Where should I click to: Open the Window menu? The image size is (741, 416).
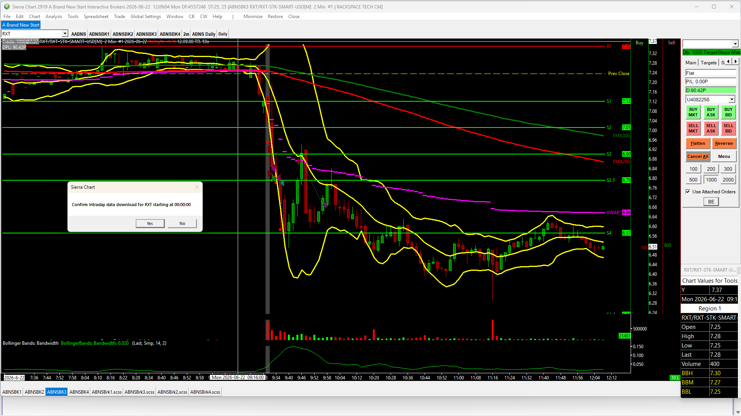[175, 17]
